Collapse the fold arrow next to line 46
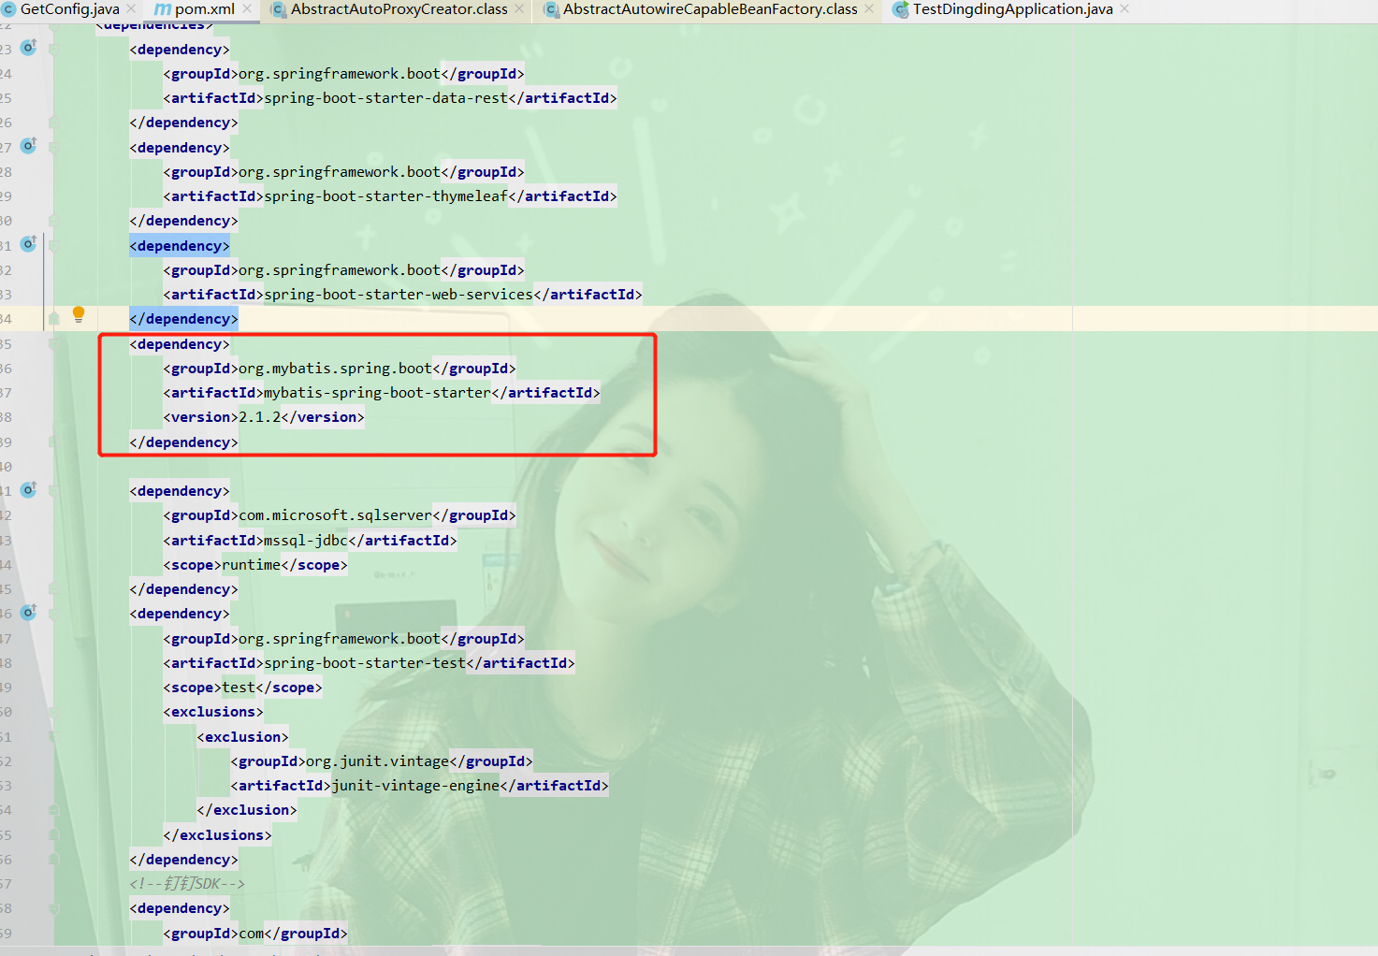1378x956 pixels. [53, 613]
